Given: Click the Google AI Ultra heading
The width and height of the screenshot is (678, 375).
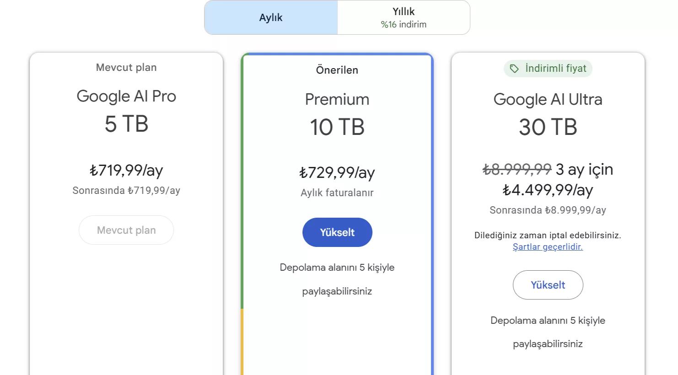Looking at the screenshot, I should tap(548, 99).
